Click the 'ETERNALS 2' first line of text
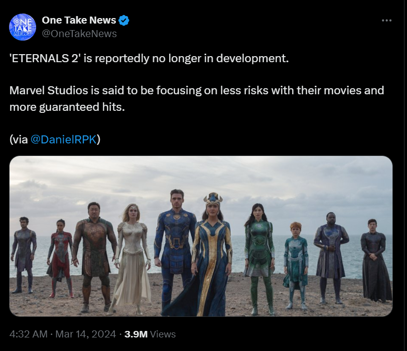407x351 pixels. coord(149,58)
